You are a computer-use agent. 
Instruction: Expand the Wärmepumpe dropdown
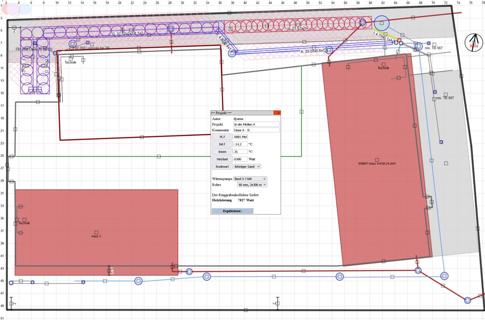(x=250, y=179)
